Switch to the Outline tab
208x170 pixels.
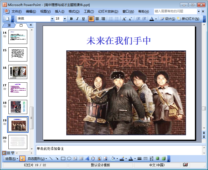pyautogui.click(x=9, y=25)
